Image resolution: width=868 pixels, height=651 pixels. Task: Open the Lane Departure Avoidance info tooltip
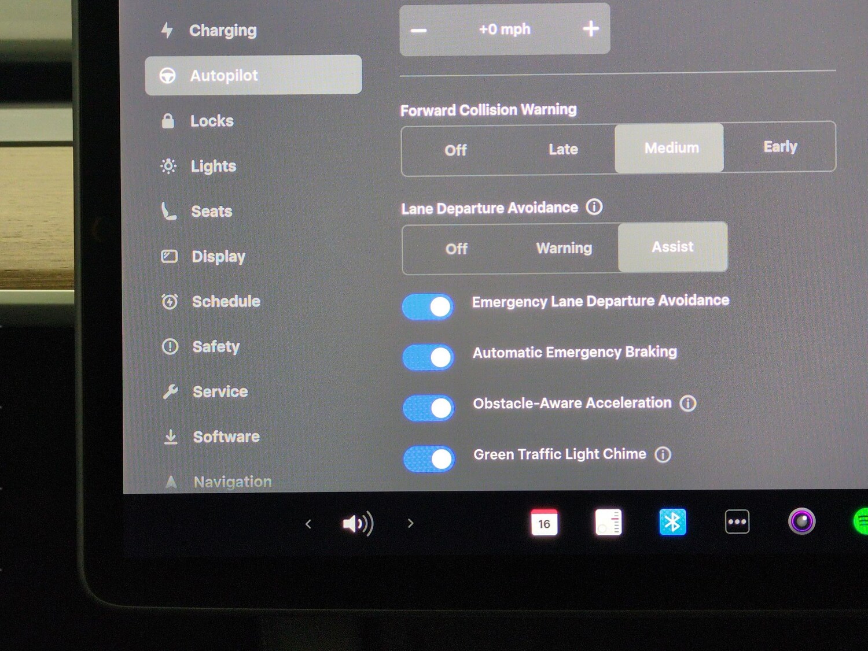594,207
